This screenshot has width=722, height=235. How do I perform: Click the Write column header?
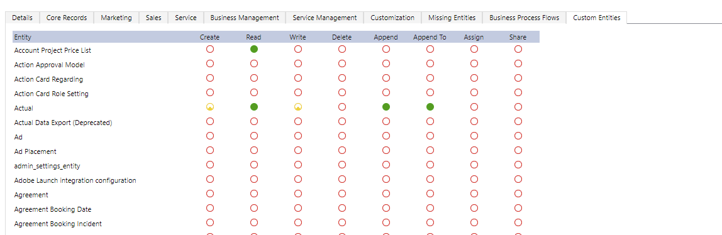(x=298, y=37)
